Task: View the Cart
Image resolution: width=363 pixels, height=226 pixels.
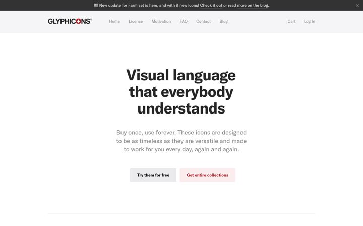Action: tap(291, 21)
